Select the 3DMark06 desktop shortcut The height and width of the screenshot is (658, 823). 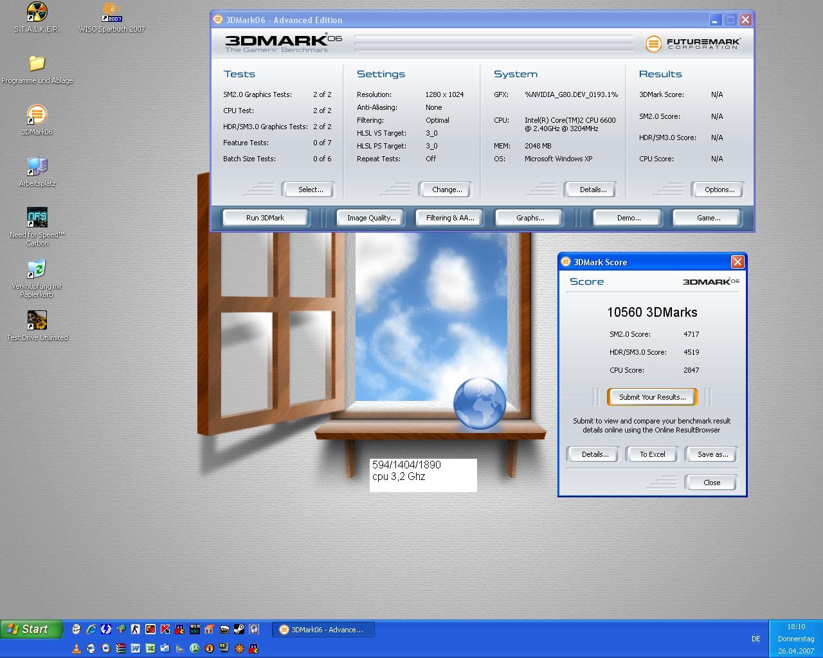coord(37,120)
